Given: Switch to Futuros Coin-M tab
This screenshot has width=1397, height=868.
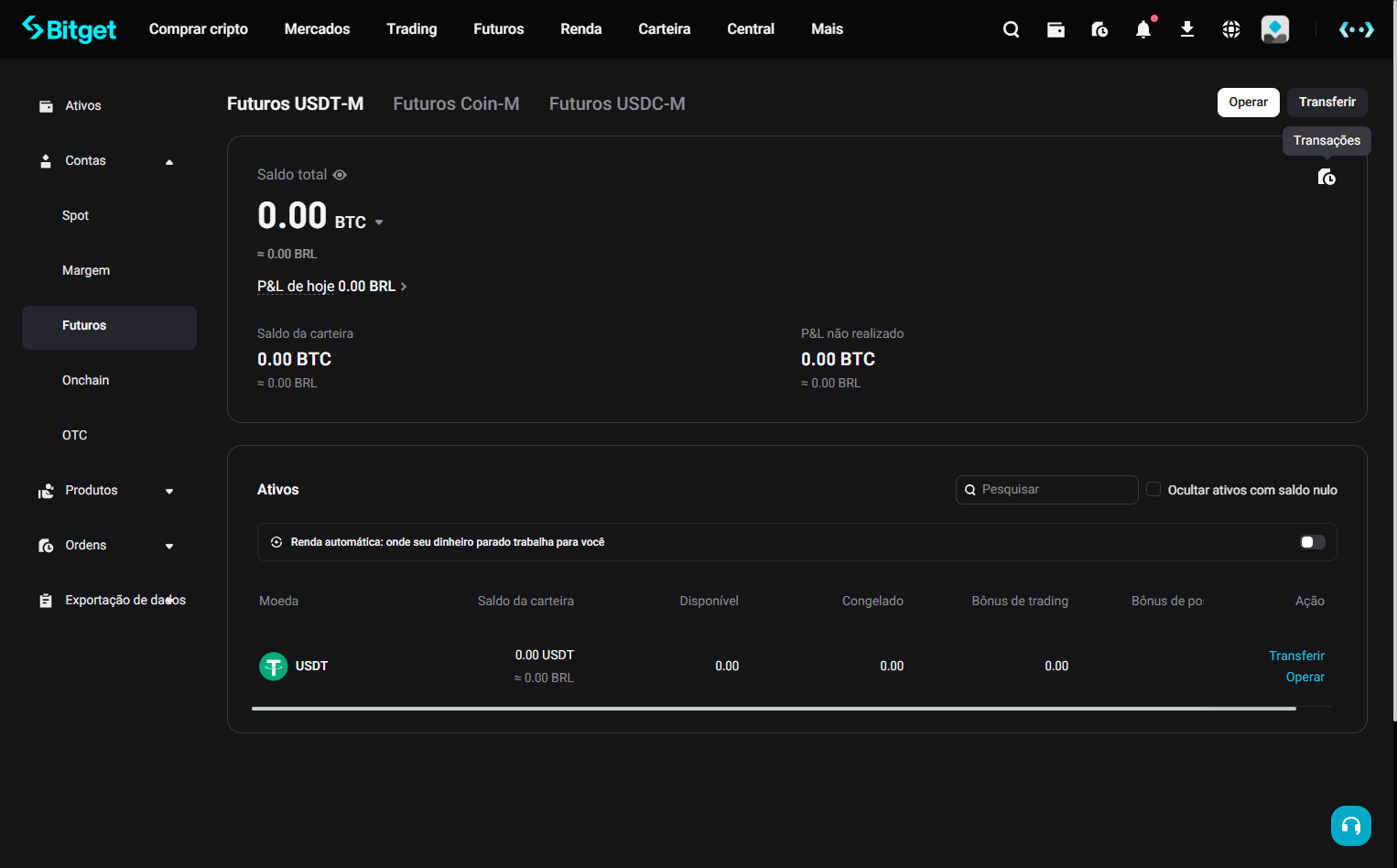Looking at the screenshot, I should click(x=456, y=103).
